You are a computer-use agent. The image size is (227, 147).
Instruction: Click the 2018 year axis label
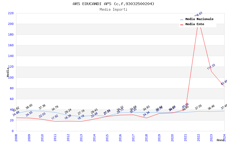146,138
